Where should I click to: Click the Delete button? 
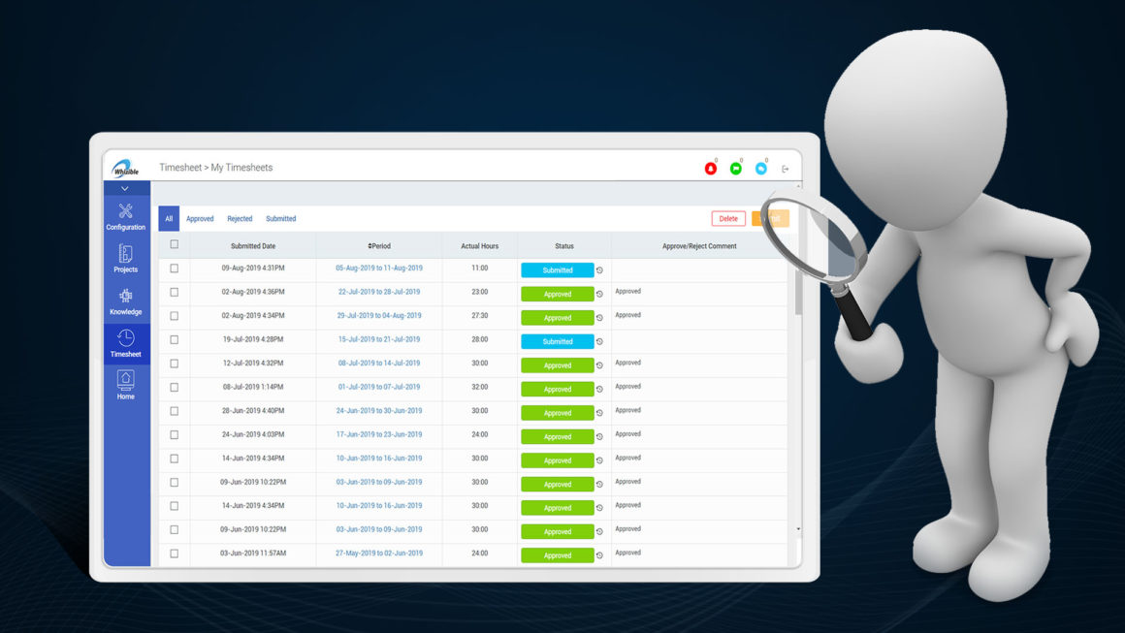(x=728, y=219)
